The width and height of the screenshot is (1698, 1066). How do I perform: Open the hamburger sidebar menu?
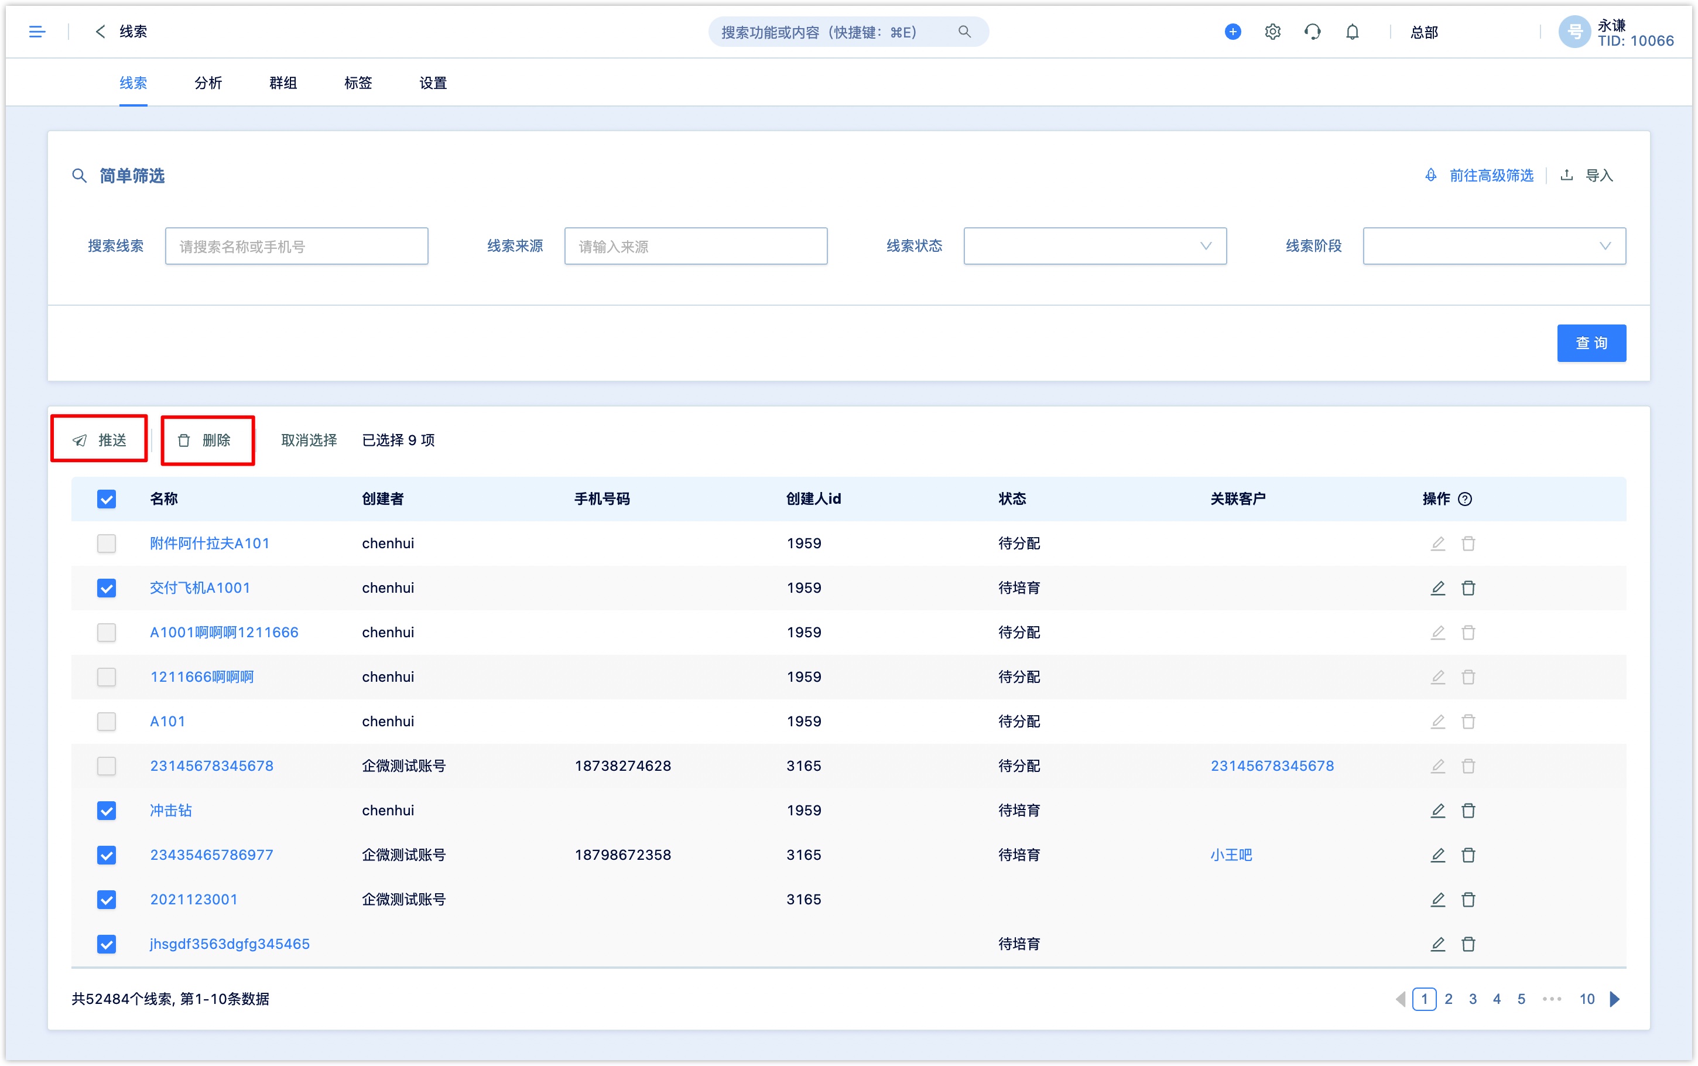pos(37,32)
